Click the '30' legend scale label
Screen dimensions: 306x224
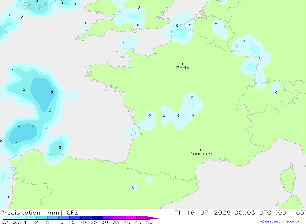[105, 222]
